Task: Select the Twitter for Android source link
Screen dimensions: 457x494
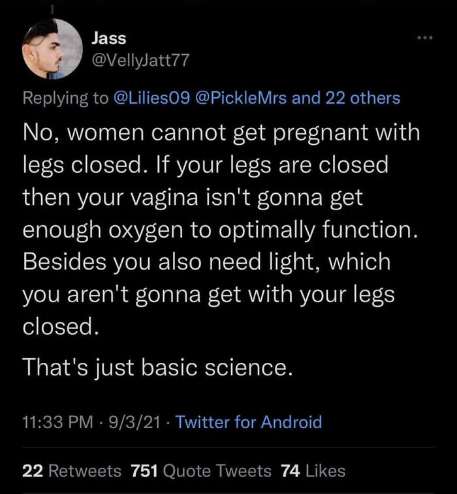Action: click(249, 422)
